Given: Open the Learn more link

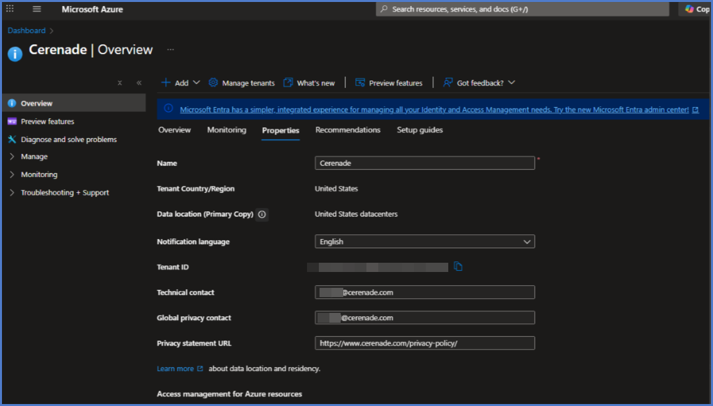Looking at the screenshot, I should [x=176, y=368].
